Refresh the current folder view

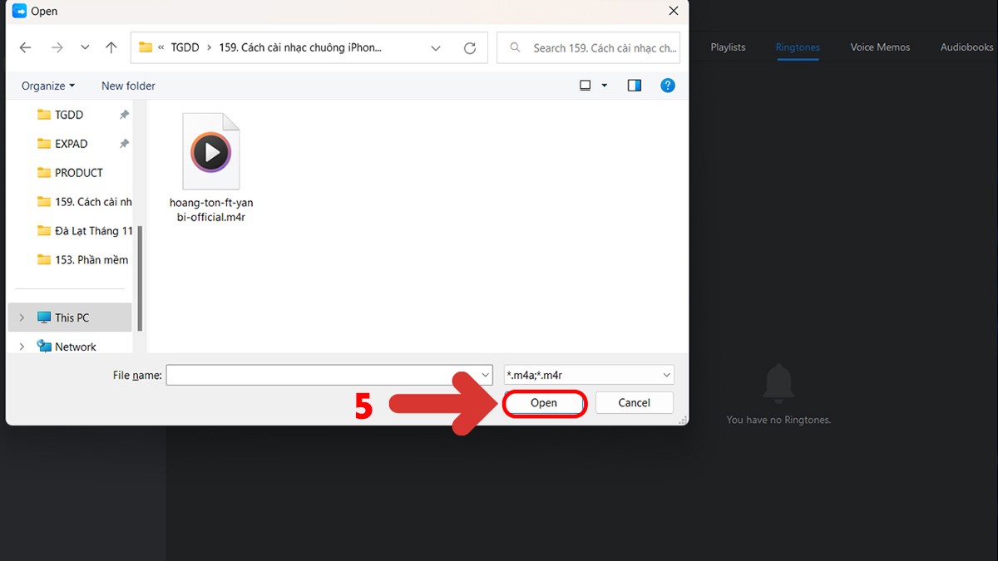pyautogui.click(x=470, y=48)
